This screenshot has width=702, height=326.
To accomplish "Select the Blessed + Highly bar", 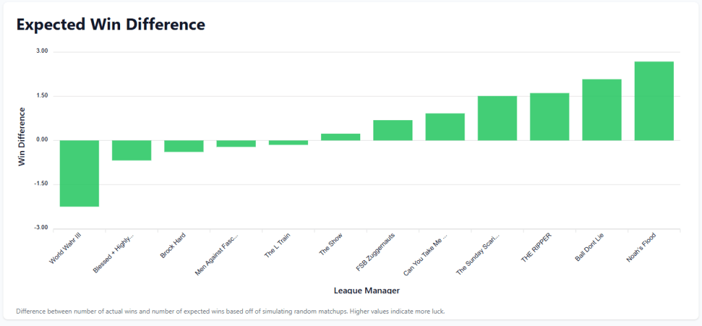I will click(131, 150).
